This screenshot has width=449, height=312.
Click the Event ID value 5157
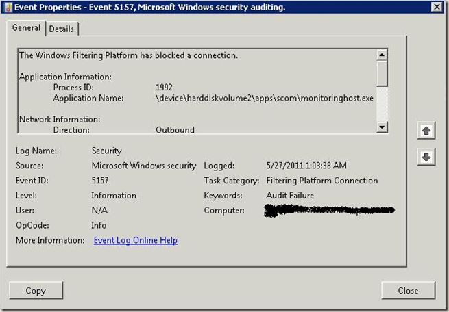coord(100,180)
